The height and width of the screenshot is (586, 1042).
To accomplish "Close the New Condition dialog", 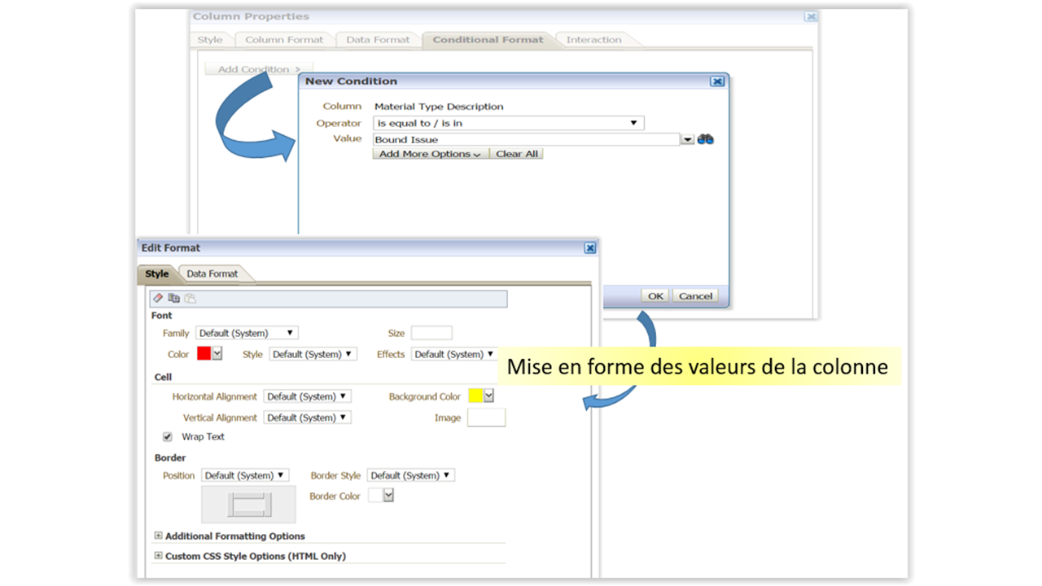I will pos(716,81).
